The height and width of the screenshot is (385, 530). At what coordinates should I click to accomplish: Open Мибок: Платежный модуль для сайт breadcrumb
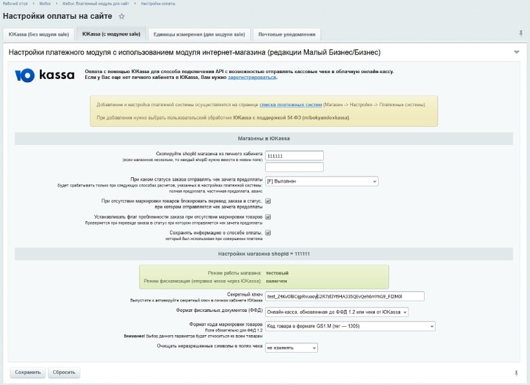click(x=96, y=3)
